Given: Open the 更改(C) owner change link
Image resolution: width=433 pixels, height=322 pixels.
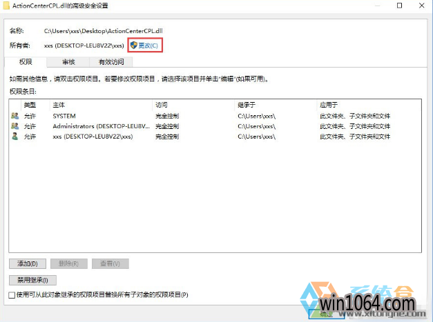Looking at the screenshot, I should point(148,46).
